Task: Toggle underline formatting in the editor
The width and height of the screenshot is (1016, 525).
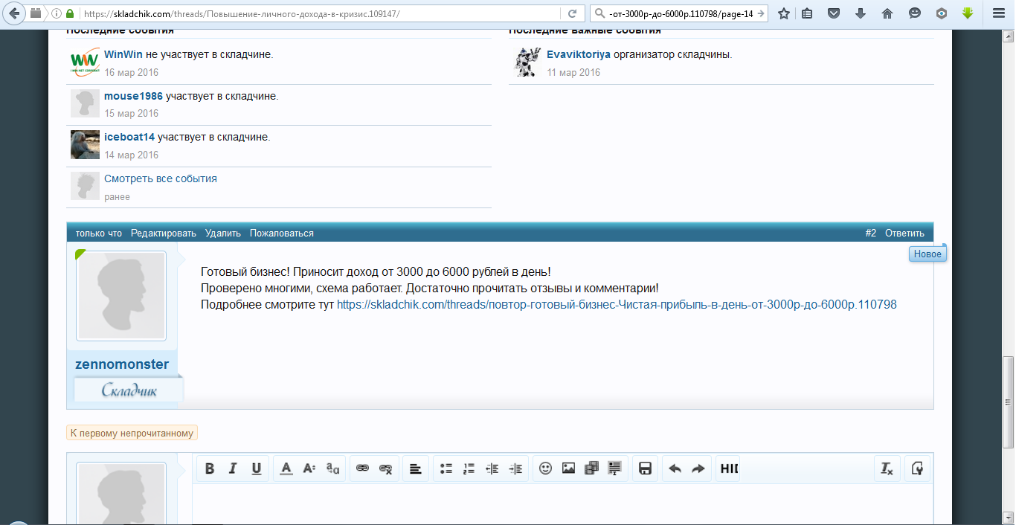Action: 257,468
